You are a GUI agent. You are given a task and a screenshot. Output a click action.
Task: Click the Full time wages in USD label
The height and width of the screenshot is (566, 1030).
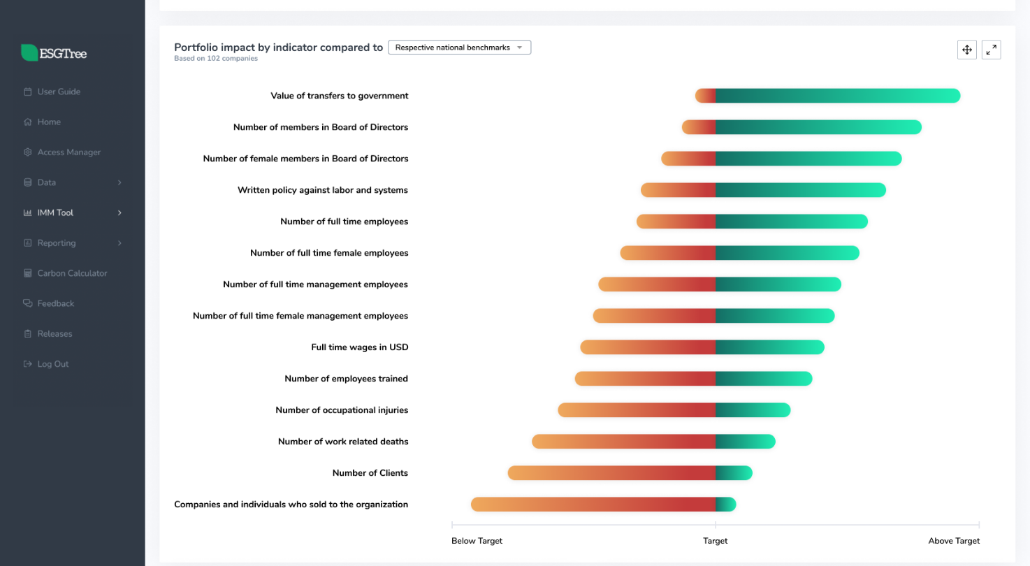[x=360, y=347]
